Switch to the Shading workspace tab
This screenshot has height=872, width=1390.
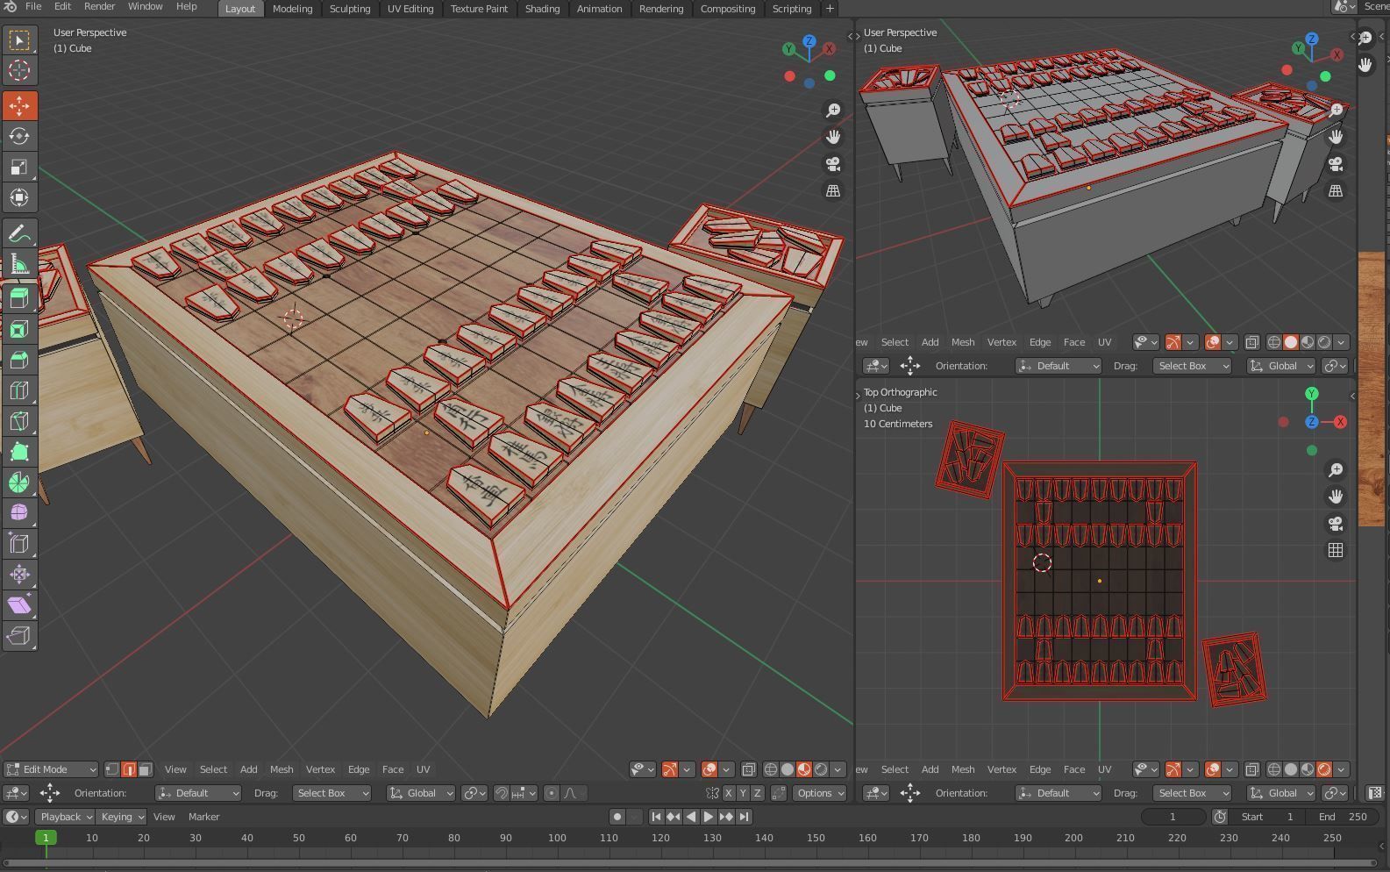click(542, 9)
